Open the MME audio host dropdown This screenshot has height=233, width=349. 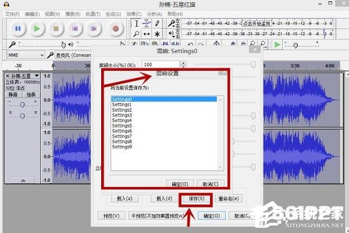click(x=26, y=55)
